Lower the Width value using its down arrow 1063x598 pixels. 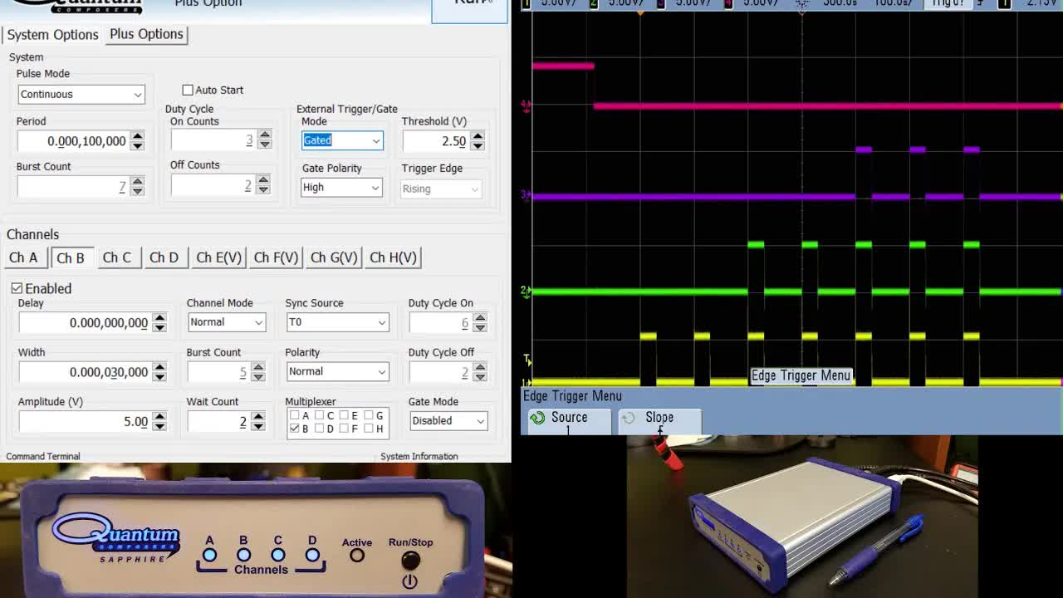click(x=159, y=377)
